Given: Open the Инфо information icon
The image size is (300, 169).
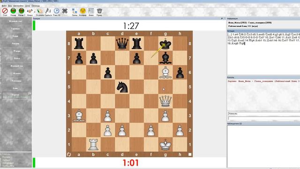Looking at the screenshot, I should tap(91, 11).
